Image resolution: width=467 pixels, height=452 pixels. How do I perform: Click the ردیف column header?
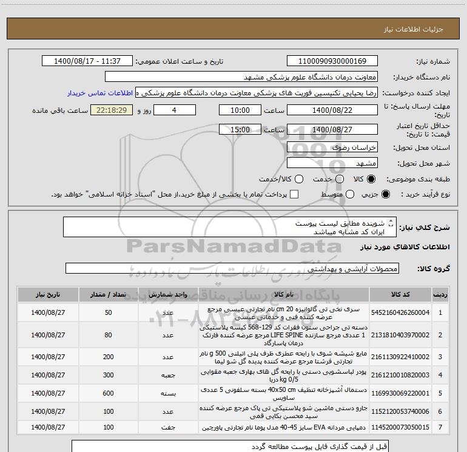pyautogui.click(x=440, y=294)
